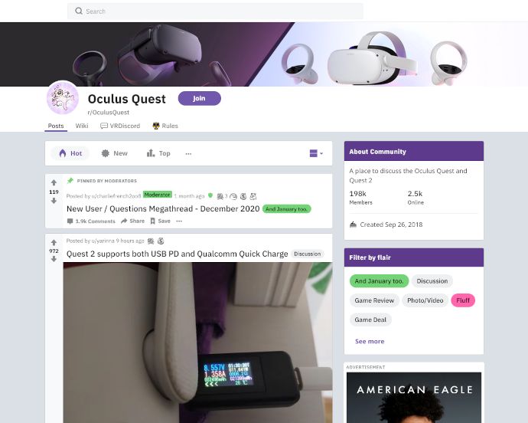
Task: Downvote the Quest 2 USB PD post
Action: click(54, 259)
